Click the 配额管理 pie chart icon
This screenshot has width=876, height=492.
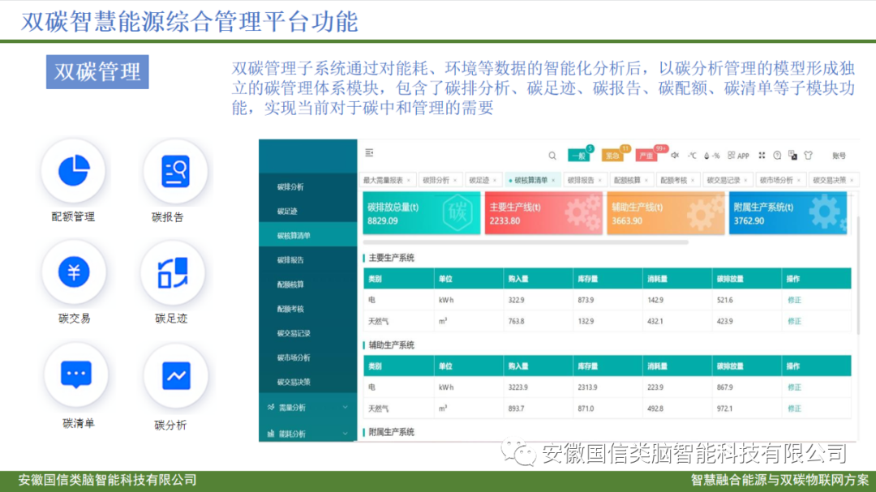[74, 171]
